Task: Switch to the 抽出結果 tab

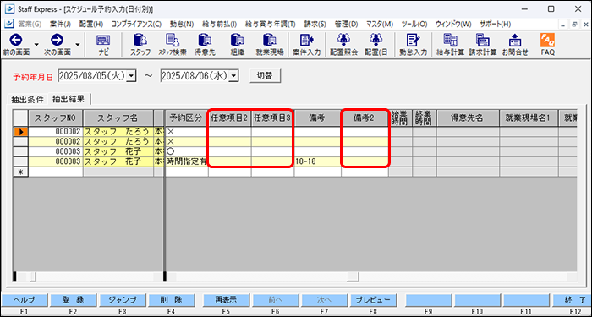Action: [69, 99]
